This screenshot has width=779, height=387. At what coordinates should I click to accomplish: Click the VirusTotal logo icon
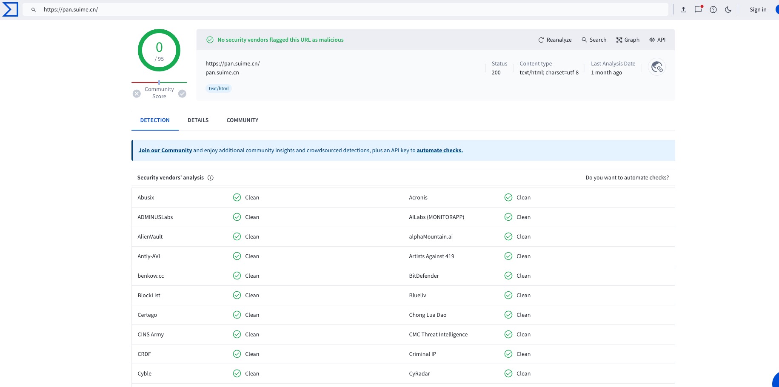10,9
